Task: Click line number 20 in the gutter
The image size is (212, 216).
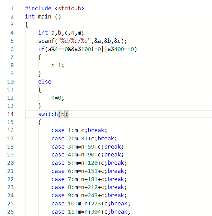Action: pyautogui.click(x=10, y=163)
